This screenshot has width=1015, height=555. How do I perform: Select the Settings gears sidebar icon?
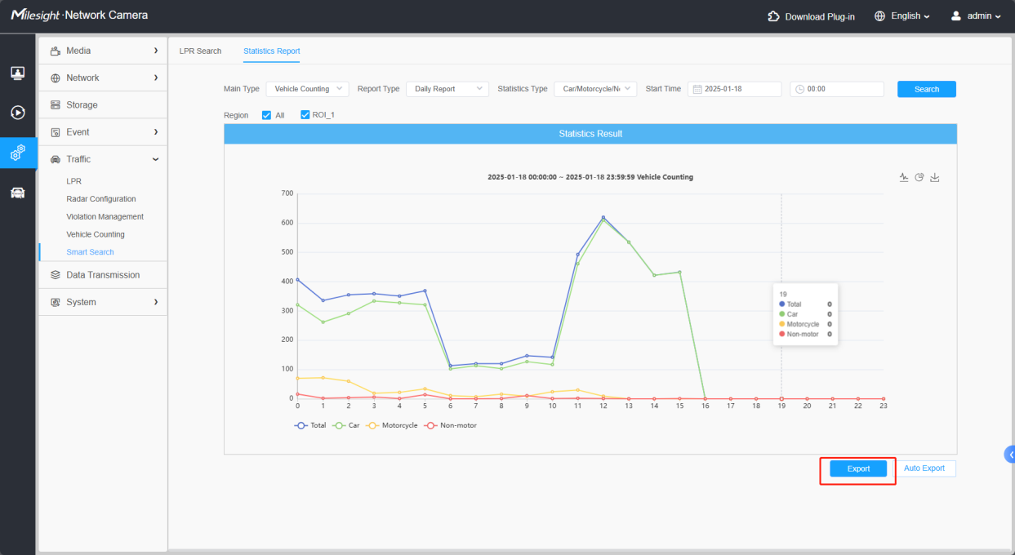[x=17, y=153]
